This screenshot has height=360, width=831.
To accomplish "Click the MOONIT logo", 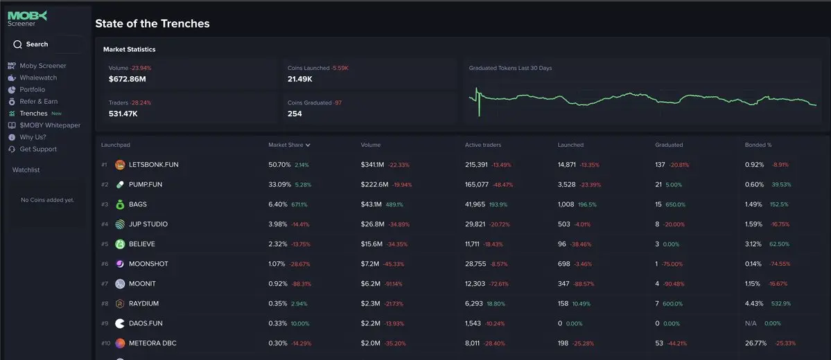I will tap(120, 284).
